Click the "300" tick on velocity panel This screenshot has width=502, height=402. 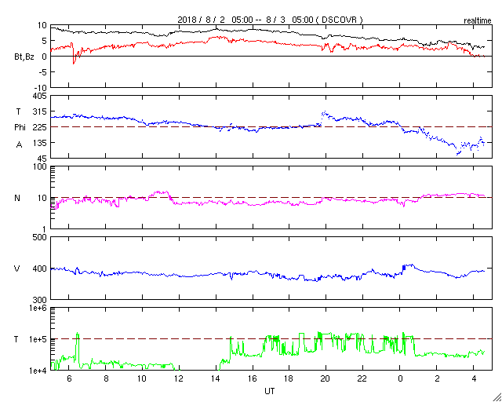[x=40, y=300]
